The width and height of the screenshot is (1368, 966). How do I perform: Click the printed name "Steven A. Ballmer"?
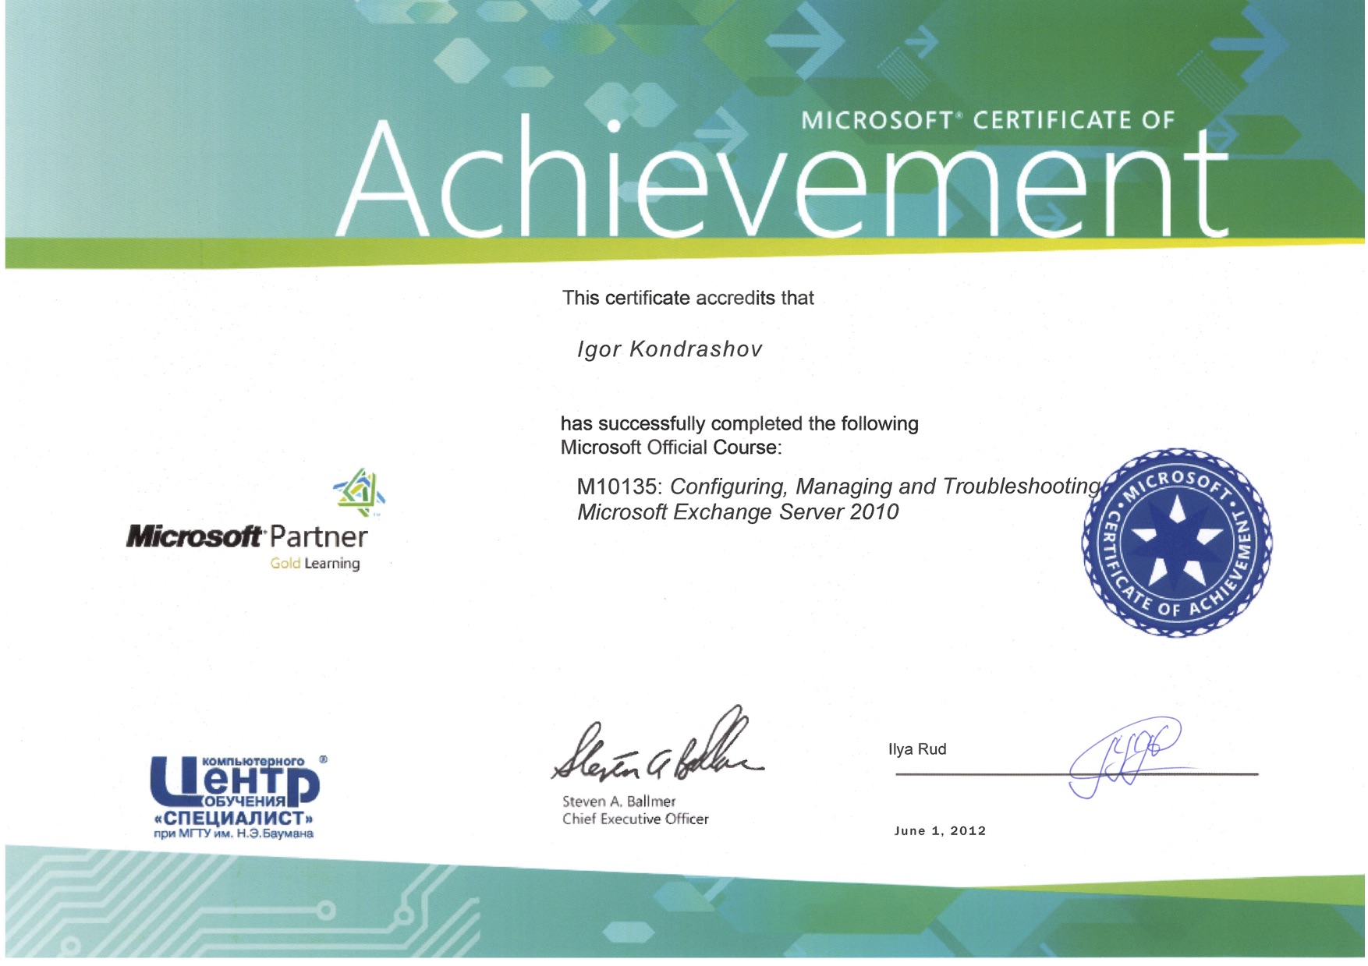[618, 801]
